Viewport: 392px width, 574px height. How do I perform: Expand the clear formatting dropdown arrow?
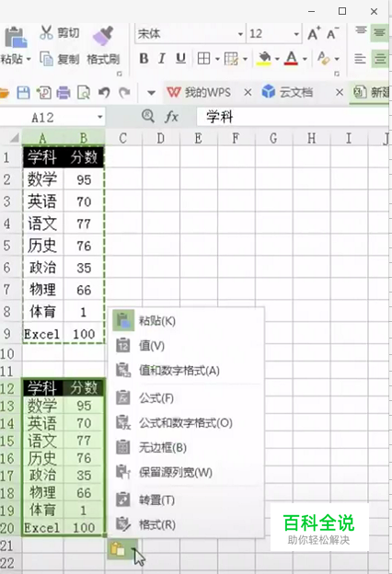click(337, 59)
